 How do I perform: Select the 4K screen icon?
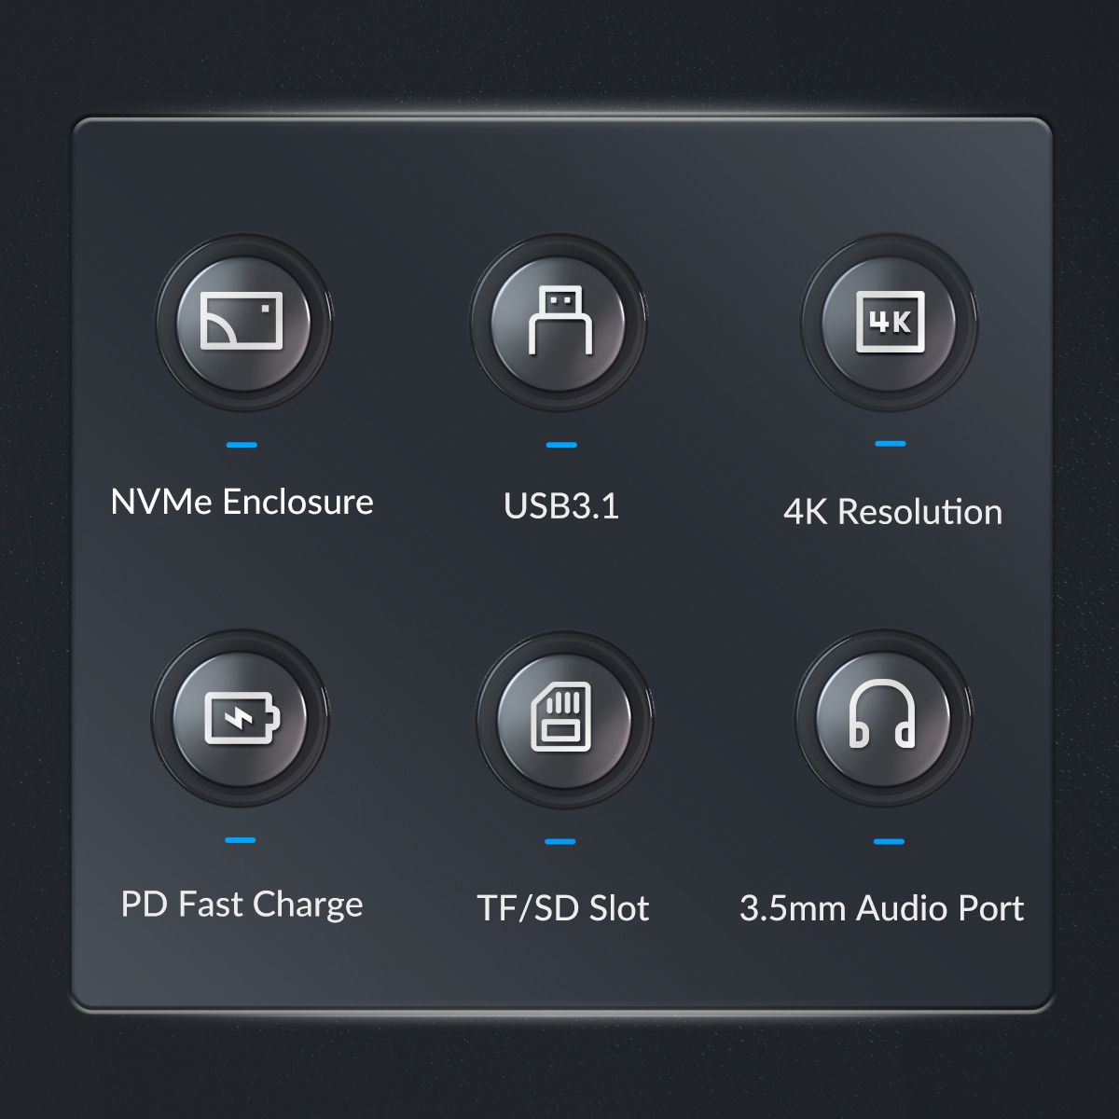click(x=890, y=323)
